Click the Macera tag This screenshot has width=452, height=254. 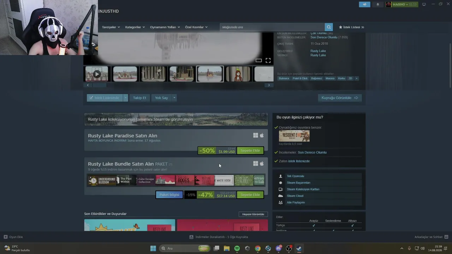click(x=330, y=78)
